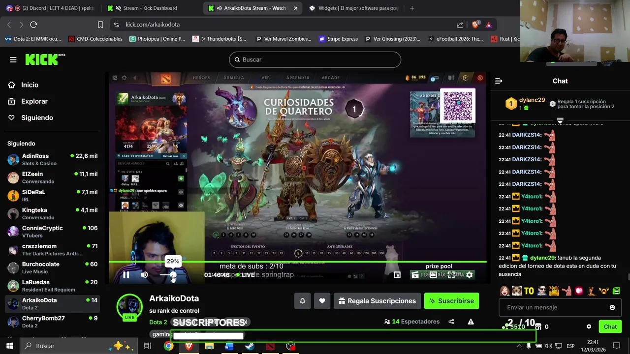
Task: Click the LIVE indicator on player
Action: coord(246,275)
